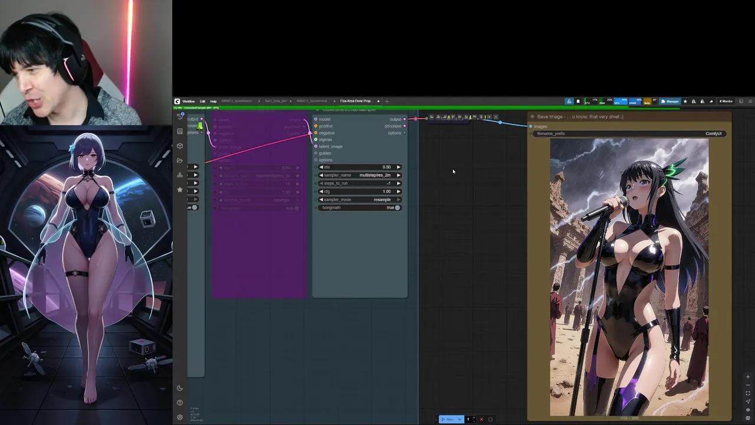Toggle the panel icon at top-right

tap(741, 101)
